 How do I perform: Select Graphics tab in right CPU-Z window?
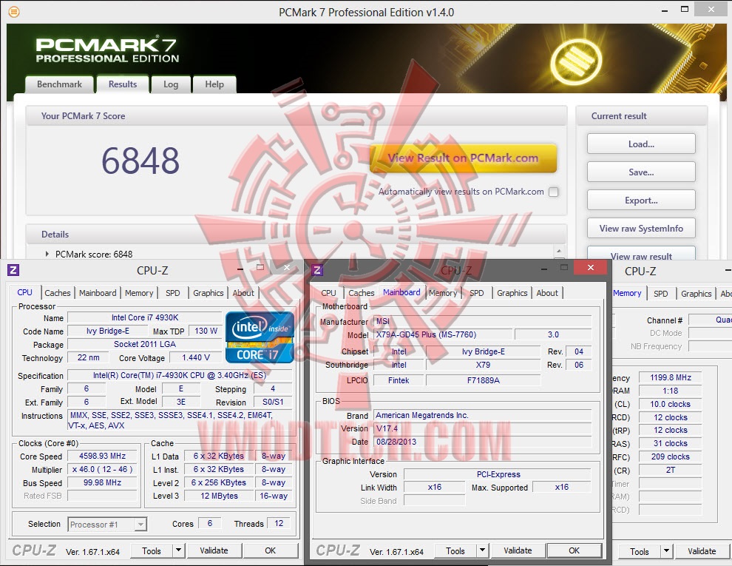(x=696, y=293)
